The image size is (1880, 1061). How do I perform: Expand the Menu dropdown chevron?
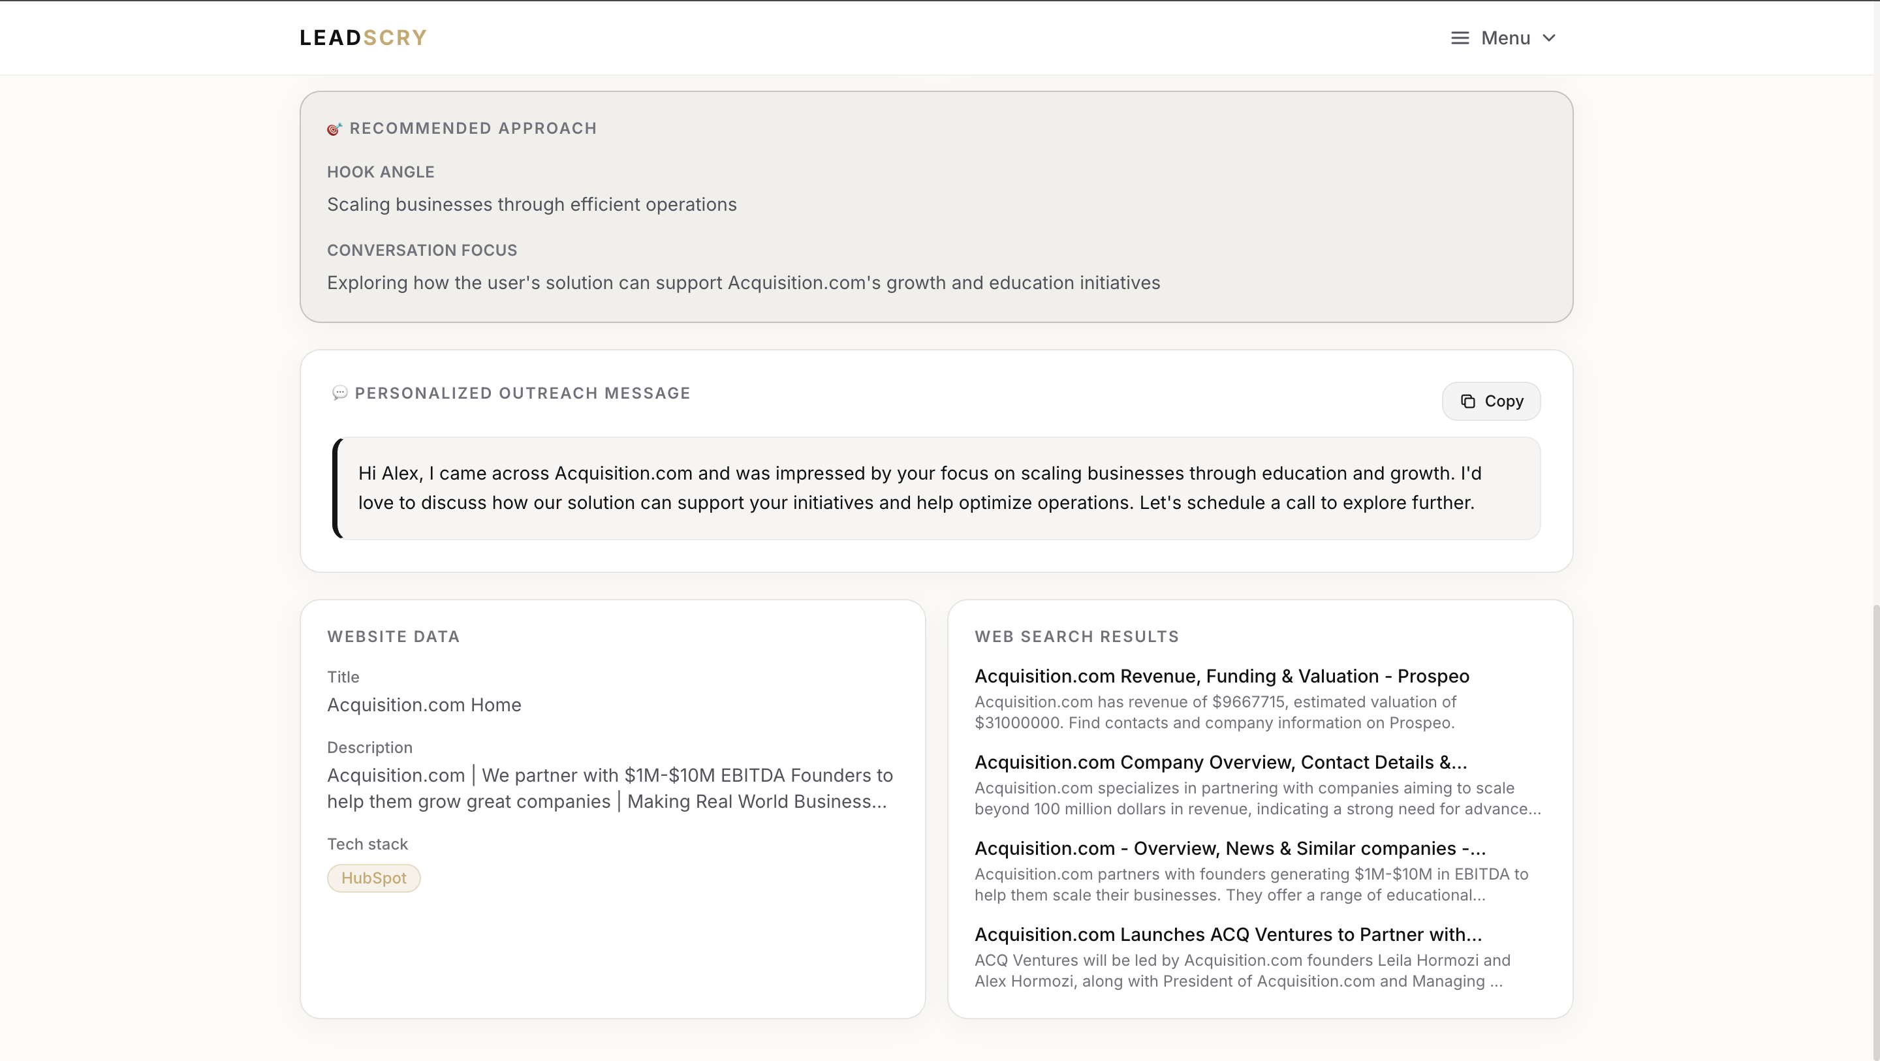tap(1548, 38)
